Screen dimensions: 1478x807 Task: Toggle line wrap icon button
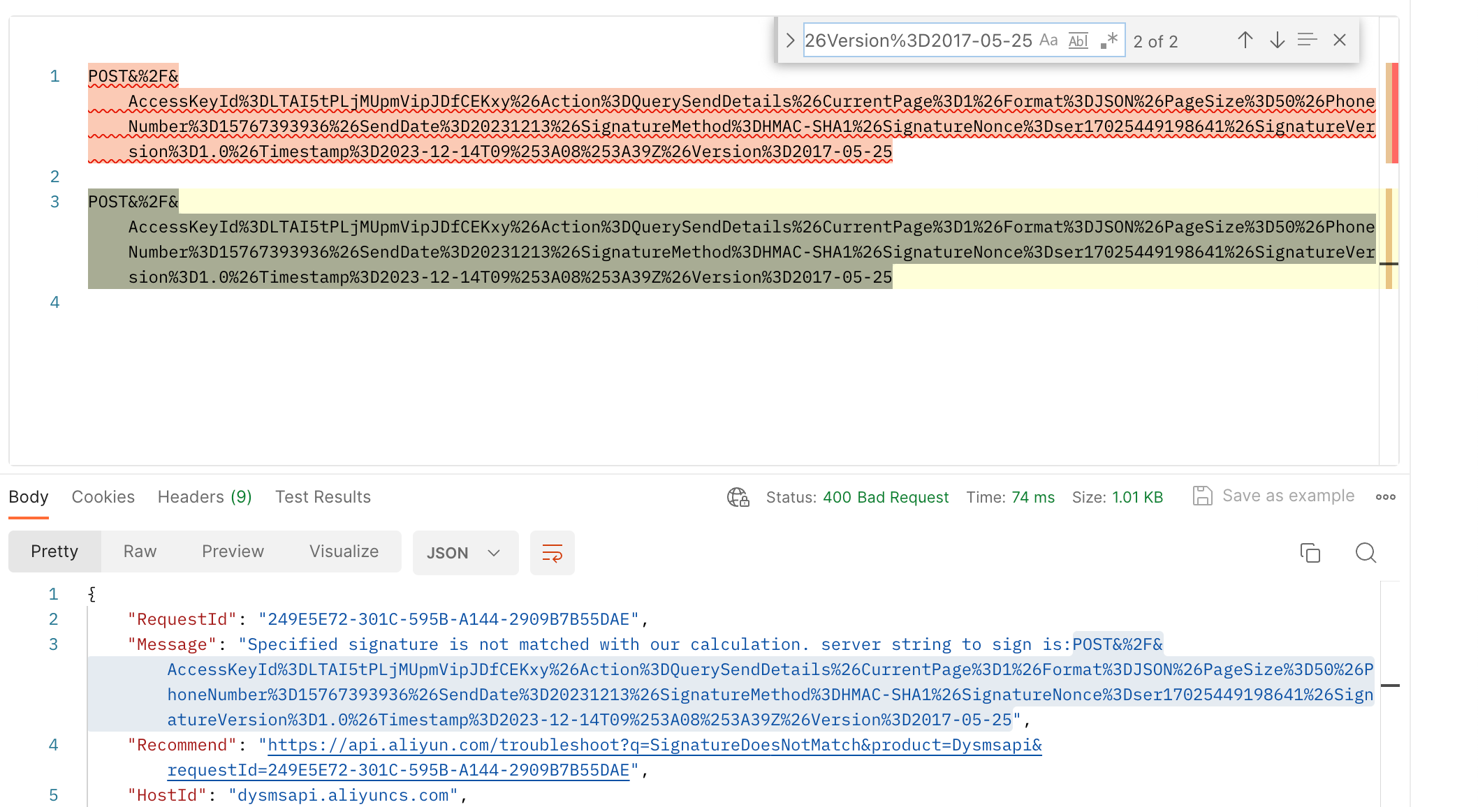click(552, 553)
